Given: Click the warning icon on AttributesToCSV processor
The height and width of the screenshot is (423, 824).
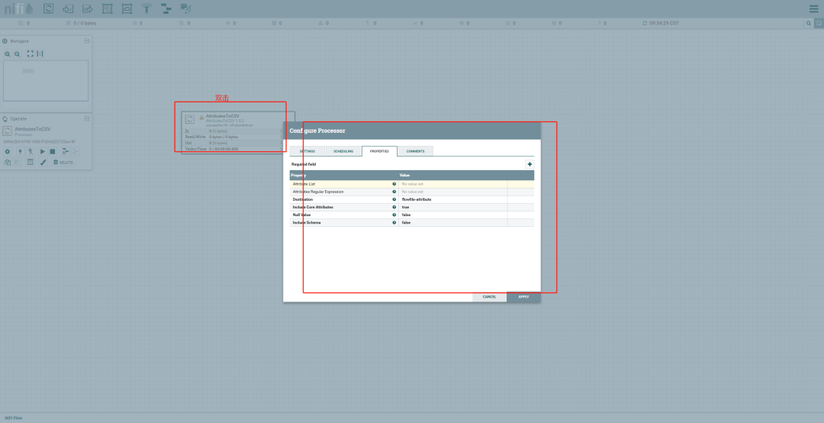Looking at the screenshot, I should 201,118.
